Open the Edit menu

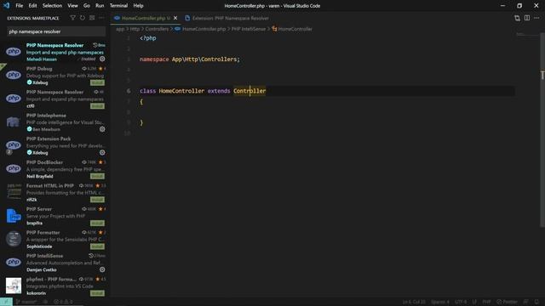pyautogui.click(x=32, y=6)
